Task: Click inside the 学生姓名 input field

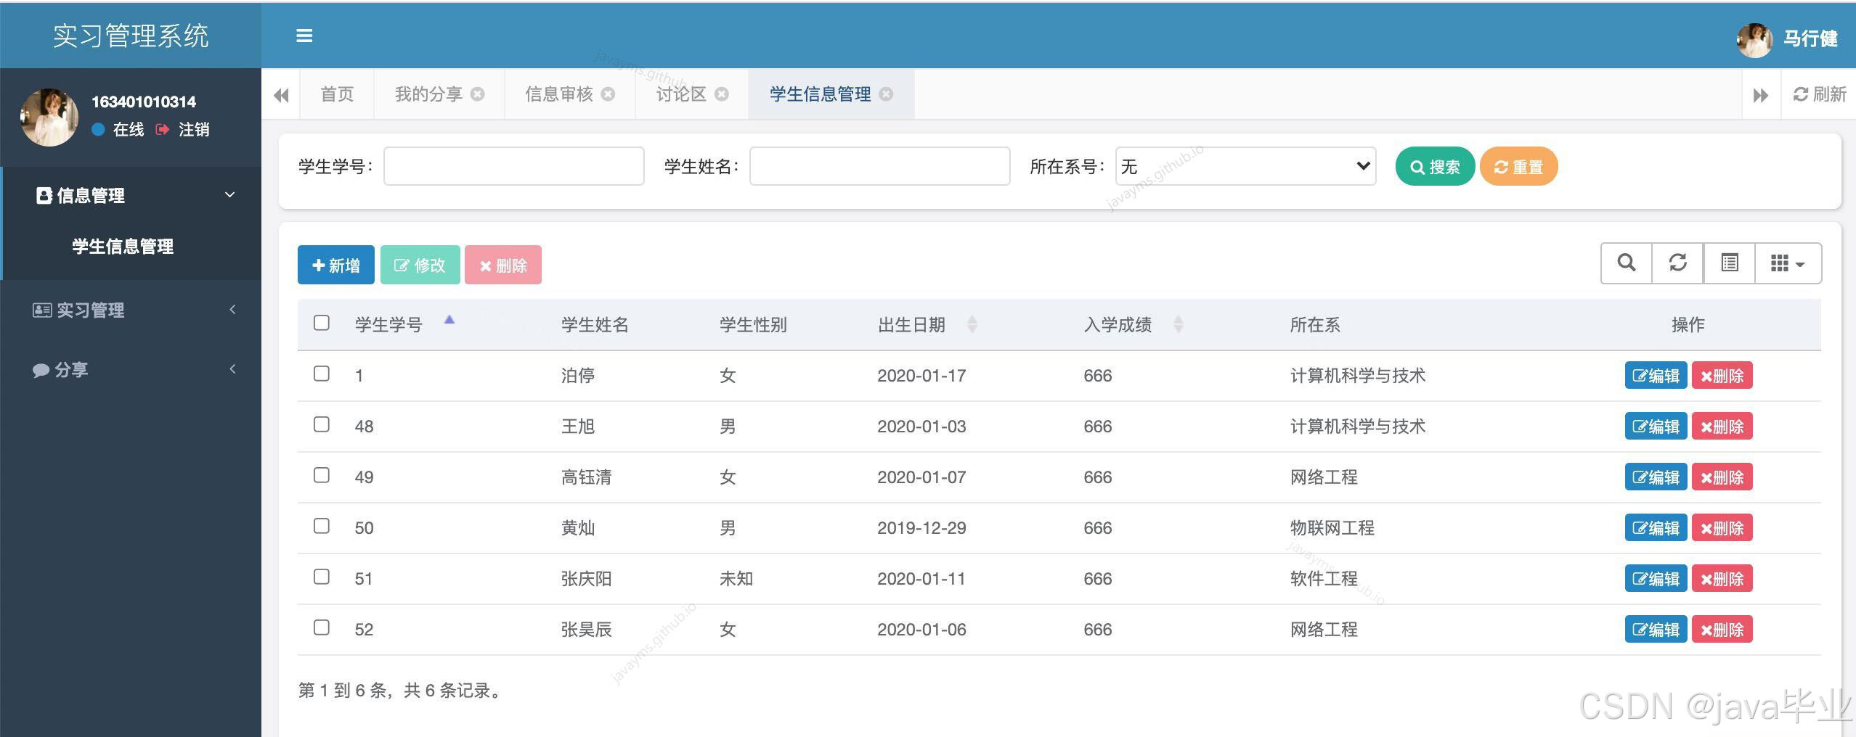Action: pos(879,165)
